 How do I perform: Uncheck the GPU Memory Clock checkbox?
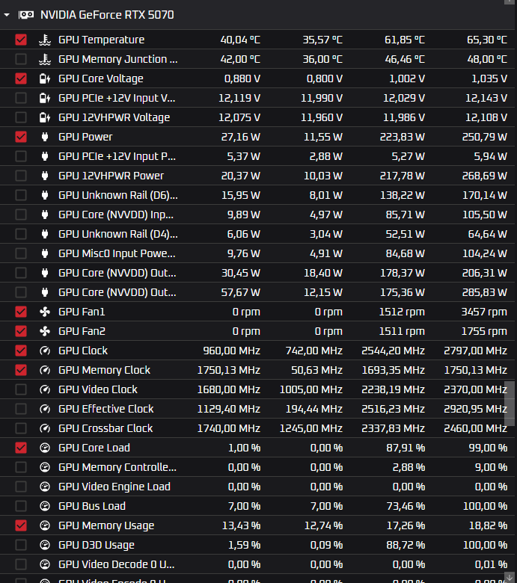pyautogui.click(x=21, y=370)
